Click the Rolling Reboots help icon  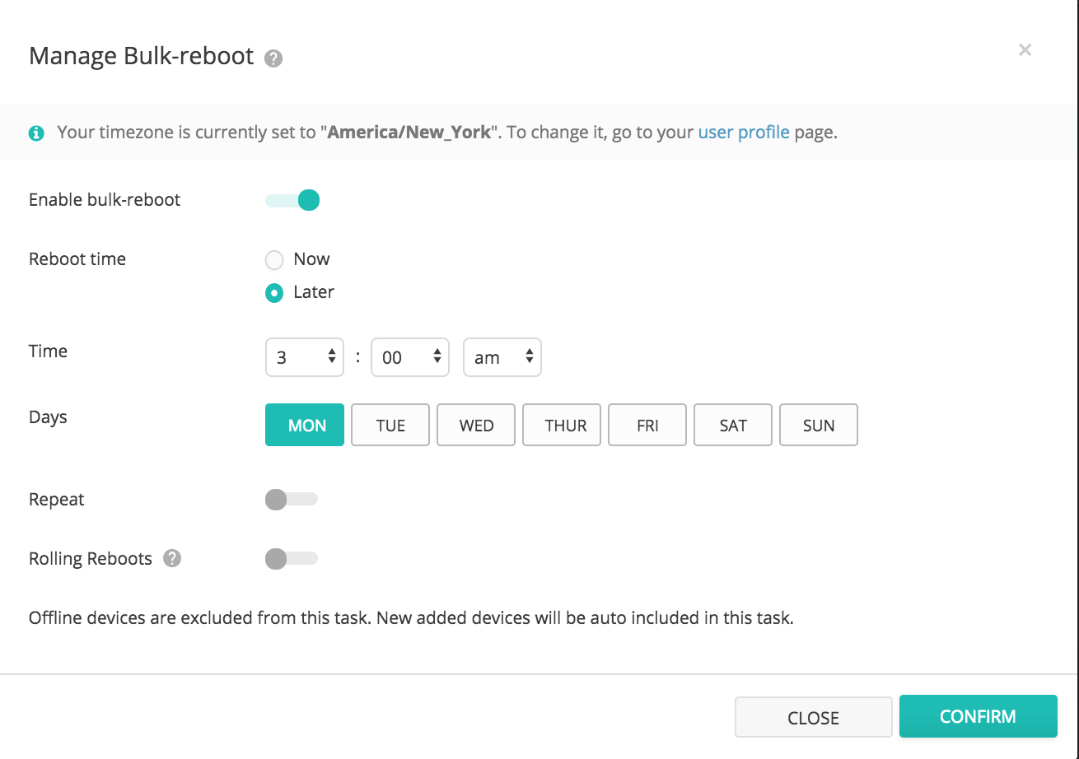click(x=171, y=558)
